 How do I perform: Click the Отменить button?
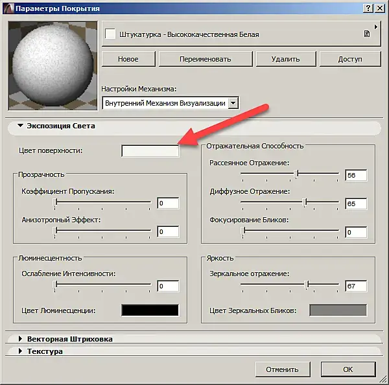click(x=283, y=369)
